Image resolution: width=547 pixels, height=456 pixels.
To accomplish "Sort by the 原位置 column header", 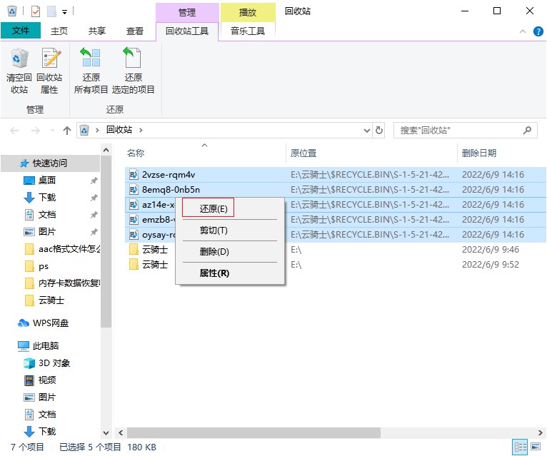I will tap(303, 153).
